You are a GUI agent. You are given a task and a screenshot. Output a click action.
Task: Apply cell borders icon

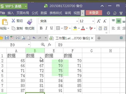pos(58,28)
